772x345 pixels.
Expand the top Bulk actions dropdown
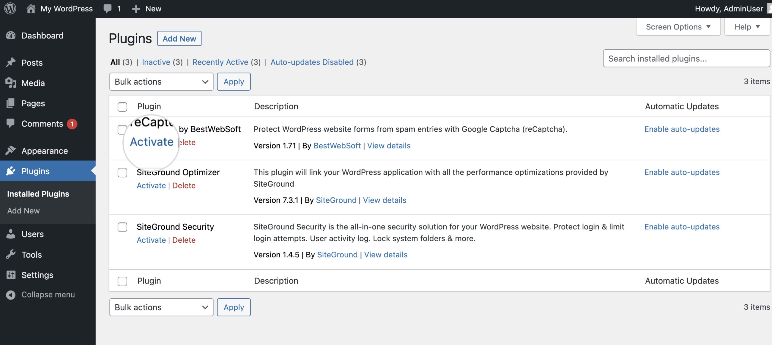[x=160, y=81]
